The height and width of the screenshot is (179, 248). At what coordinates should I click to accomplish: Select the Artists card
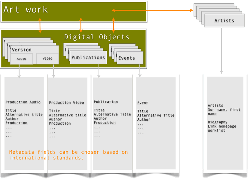pos(224,21)
